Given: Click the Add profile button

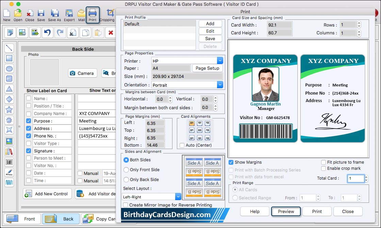Looking at the screenshot, I should click(210, 23).
